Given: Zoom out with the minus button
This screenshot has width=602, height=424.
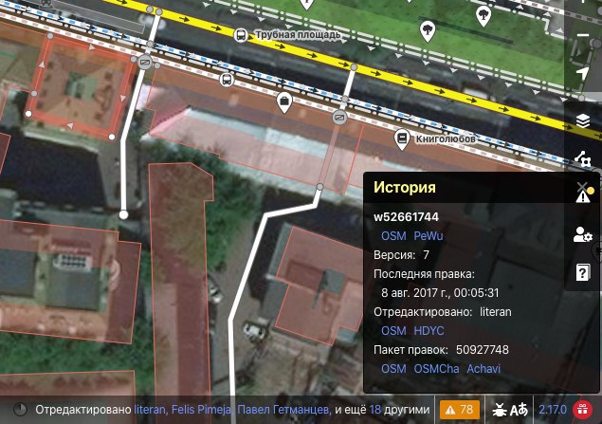Looking at the screenshot, I should (583, 35).
